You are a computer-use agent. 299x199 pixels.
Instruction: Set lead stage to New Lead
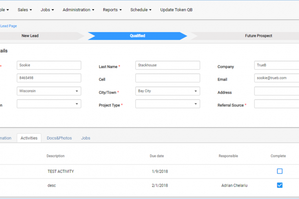30,36
